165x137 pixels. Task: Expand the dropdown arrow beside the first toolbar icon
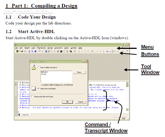point(20,51)
